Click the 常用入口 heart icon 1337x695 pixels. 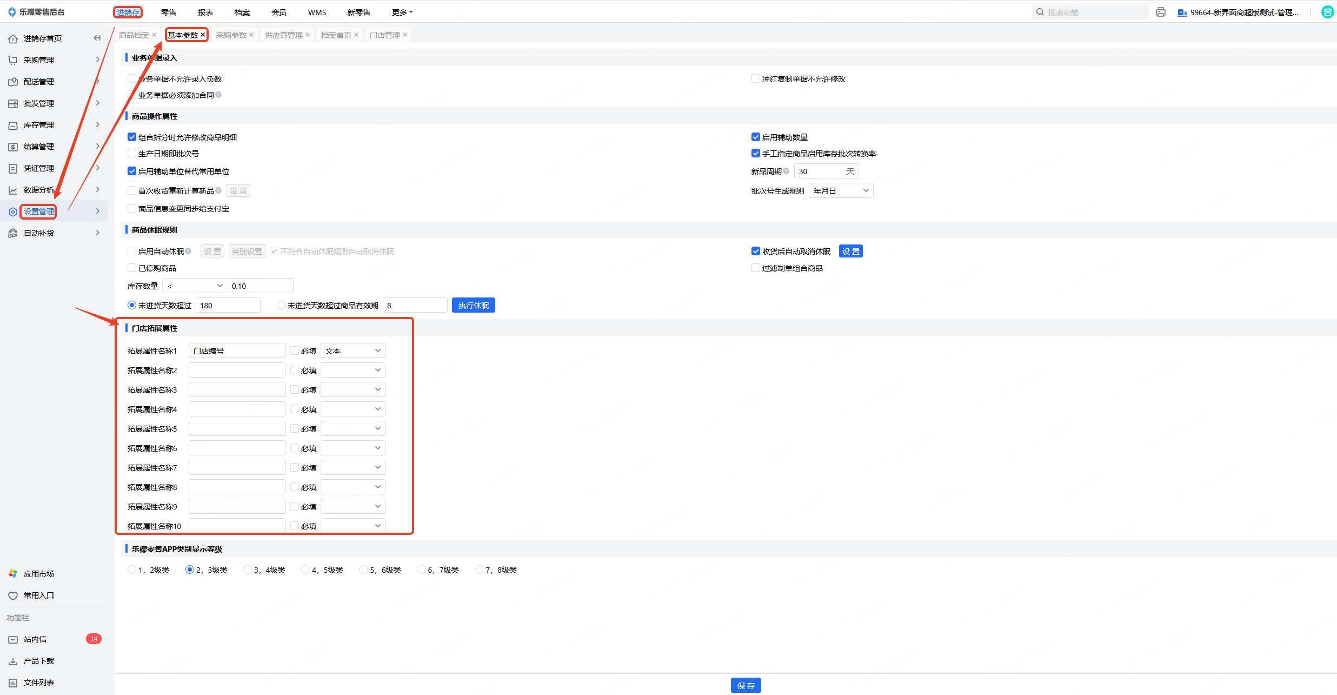(13, 595)
